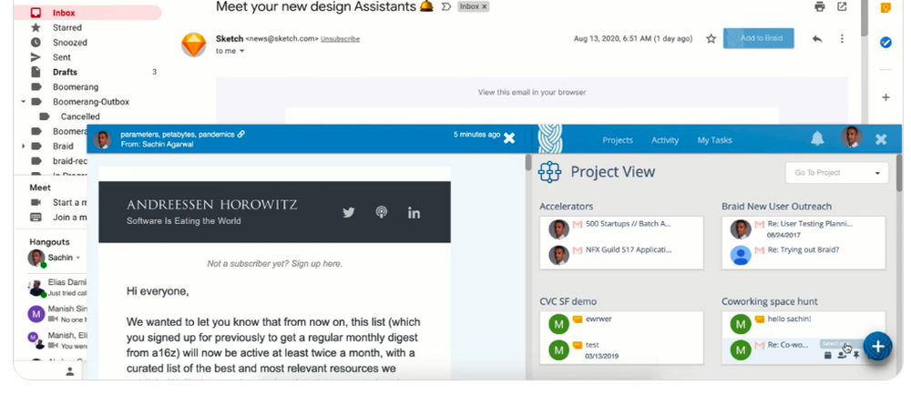Open the Go To Project dropdown

[x=836, y=173]
